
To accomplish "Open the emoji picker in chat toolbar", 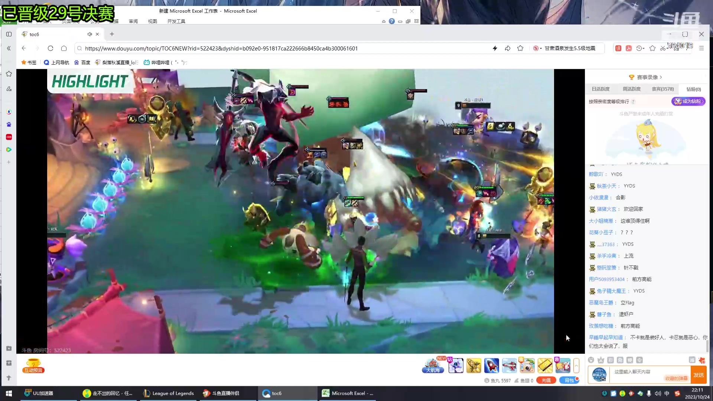I will (591, 360).
